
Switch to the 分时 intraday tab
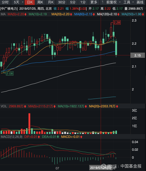(5, 2)
